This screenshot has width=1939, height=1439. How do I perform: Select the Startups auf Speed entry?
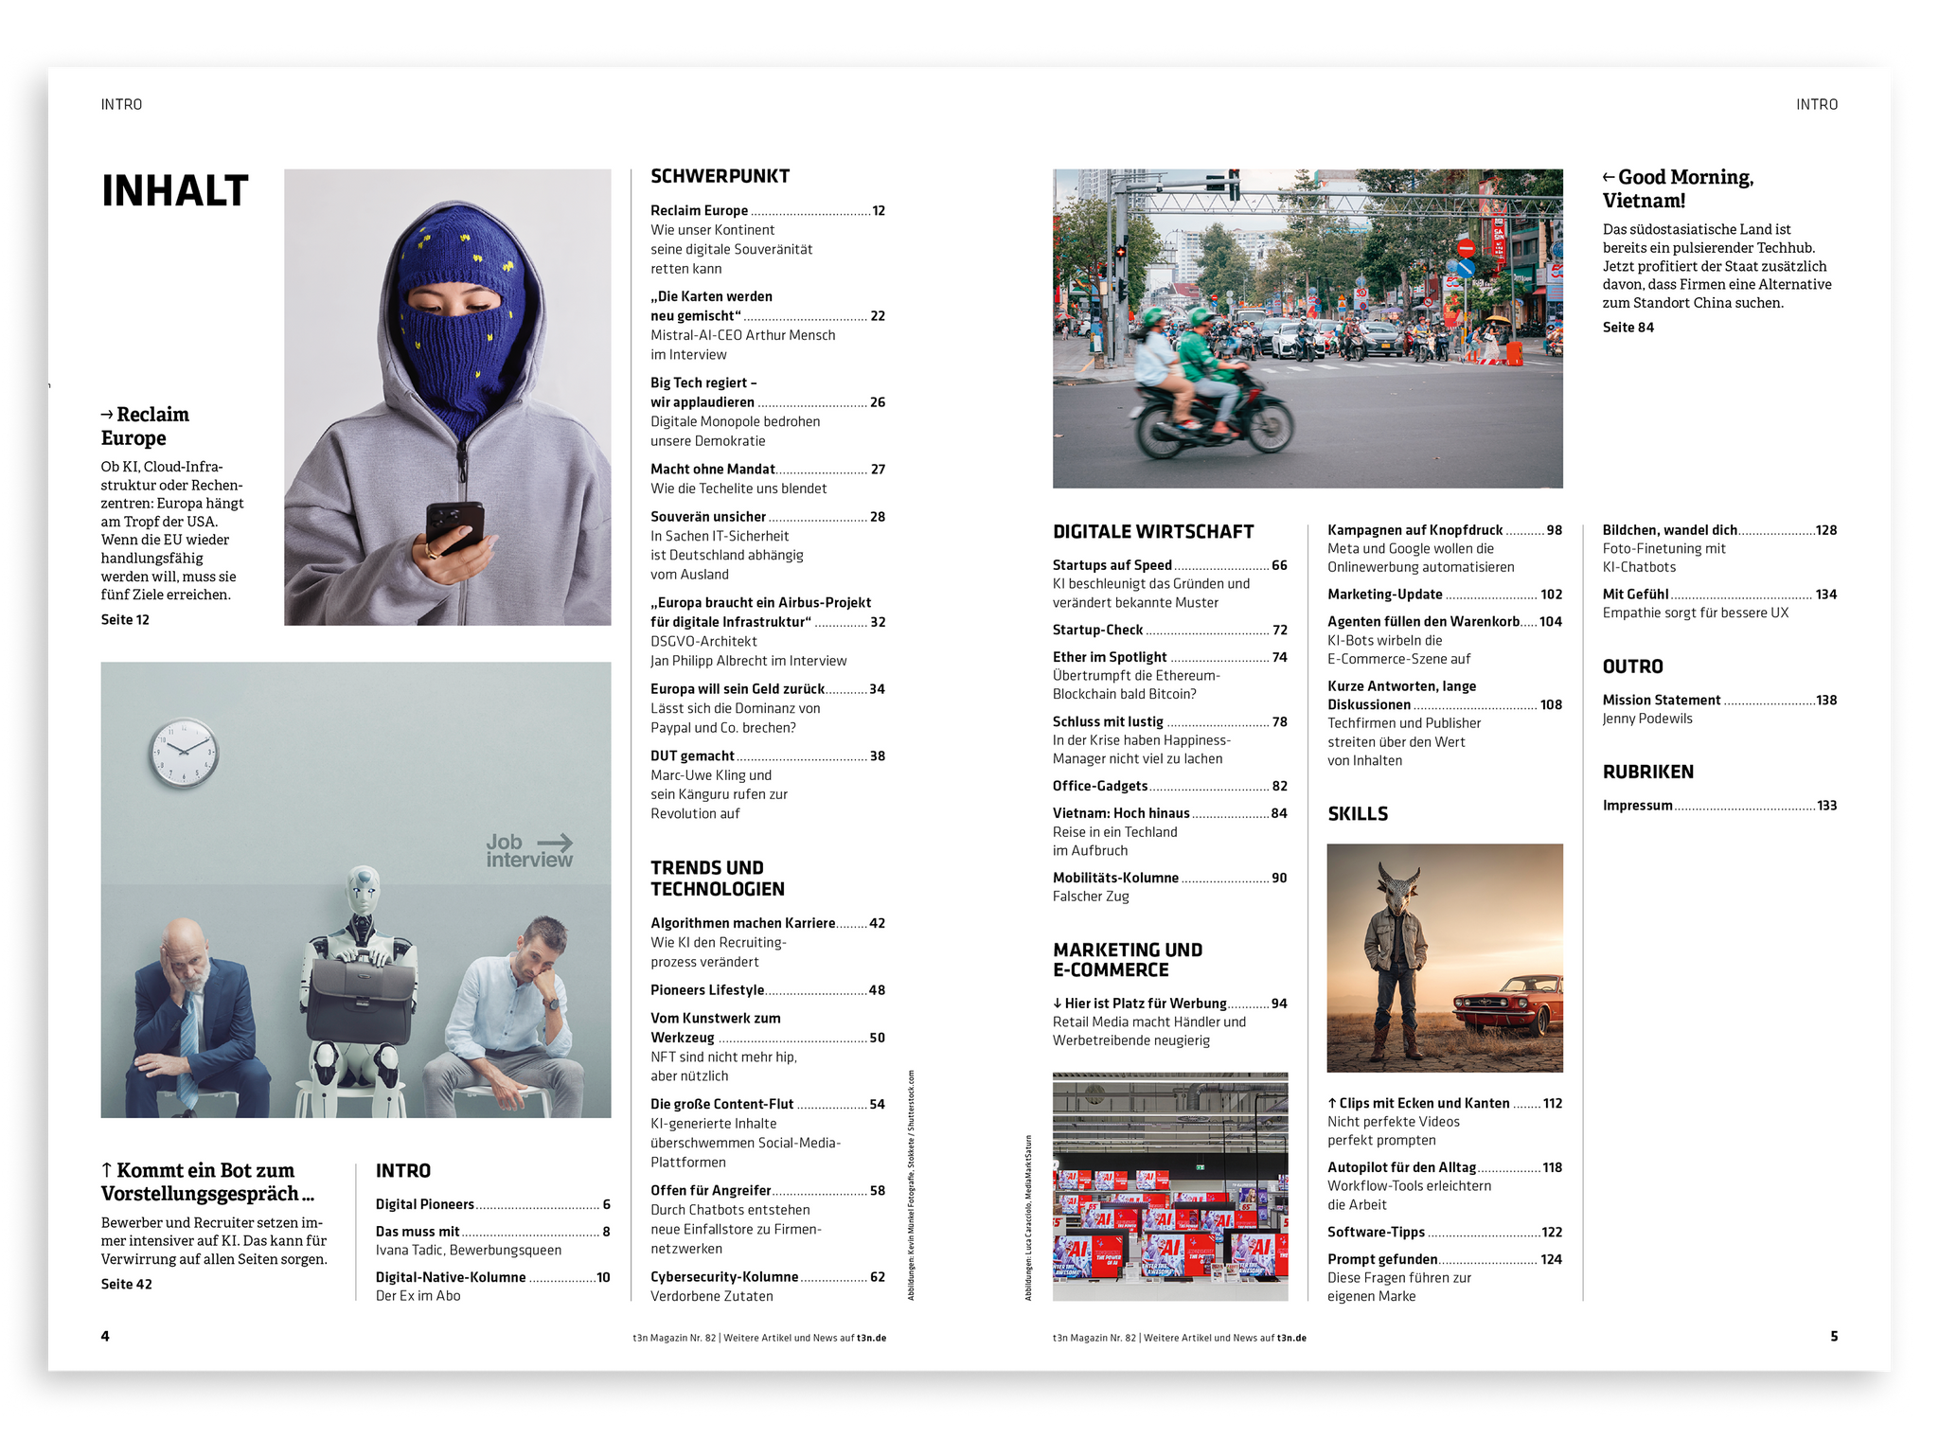click(x=1112, y=565)
